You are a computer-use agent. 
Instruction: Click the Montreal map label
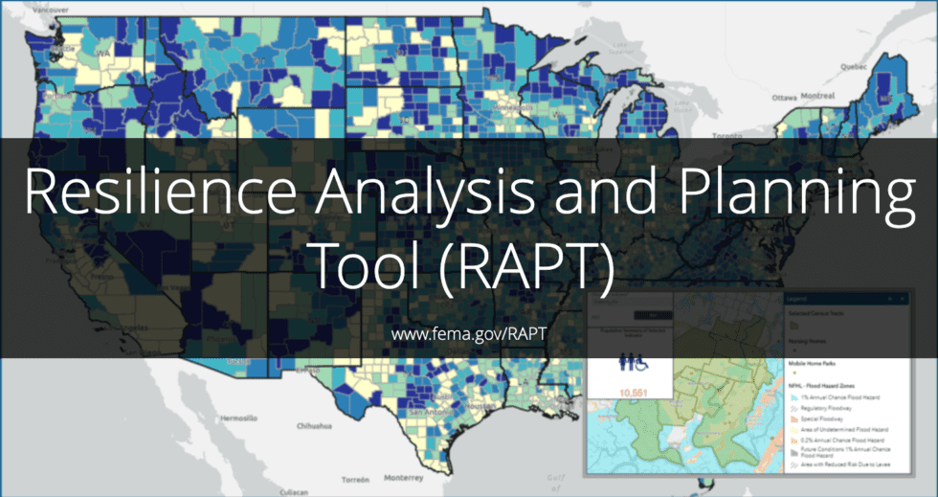817,96
